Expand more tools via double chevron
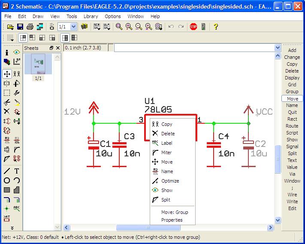The image size is (305, 244). pos(12,228)
